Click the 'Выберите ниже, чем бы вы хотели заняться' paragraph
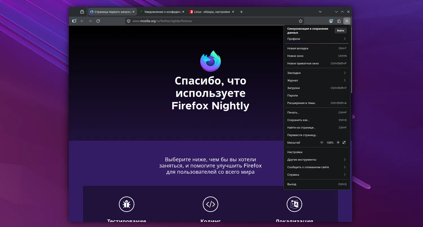 (210, 166)
